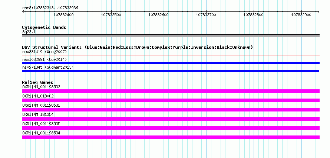Select the DGV Structural Variants track title
Screen dimensions: 330x158
[x=138, y=47]
